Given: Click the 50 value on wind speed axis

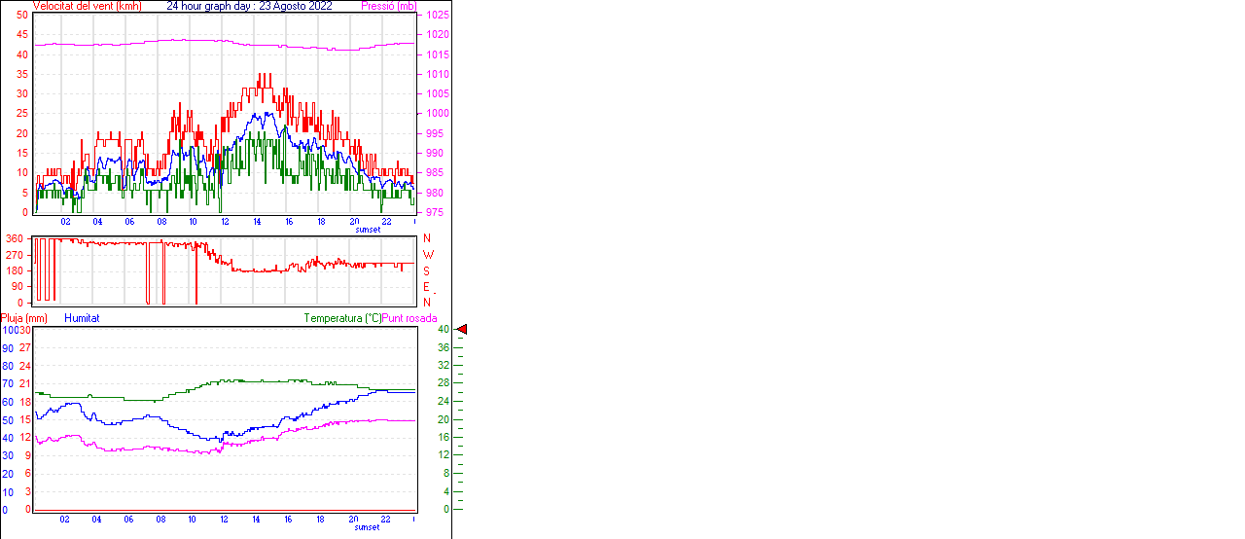Looking at the screenshot, I should tap(22, 16).
